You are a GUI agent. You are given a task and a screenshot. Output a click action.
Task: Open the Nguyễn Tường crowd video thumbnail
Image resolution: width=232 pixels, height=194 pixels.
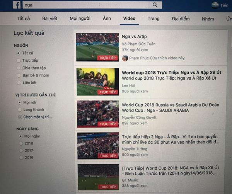coord(98,146)
